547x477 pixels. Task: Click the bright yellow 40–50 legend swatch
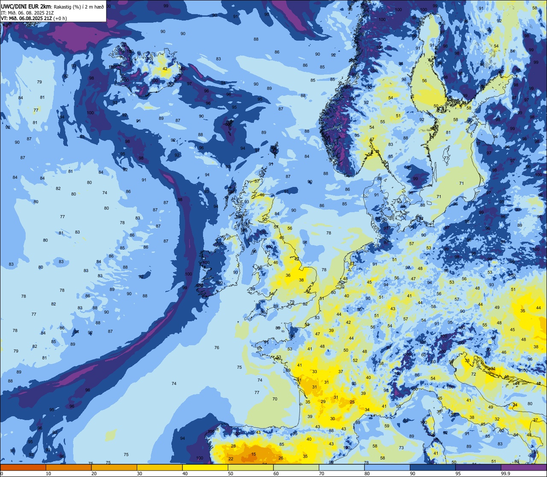[205, 467]
